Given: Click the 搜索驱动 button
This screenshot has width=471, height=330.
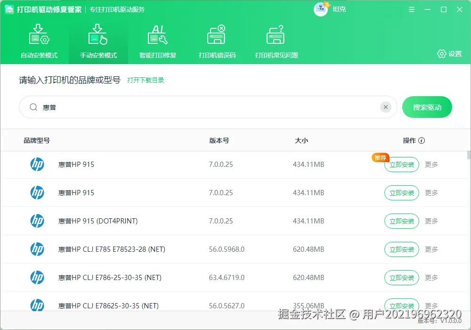Looking at the screenshot, I should point(427,107).
